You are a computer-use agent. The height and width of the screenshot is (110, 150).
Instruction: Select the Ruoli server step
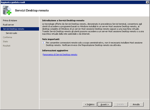click(x=8, y=25)
